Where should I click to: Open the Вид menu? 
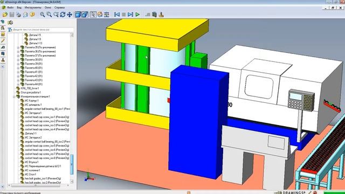click(19, 8)
